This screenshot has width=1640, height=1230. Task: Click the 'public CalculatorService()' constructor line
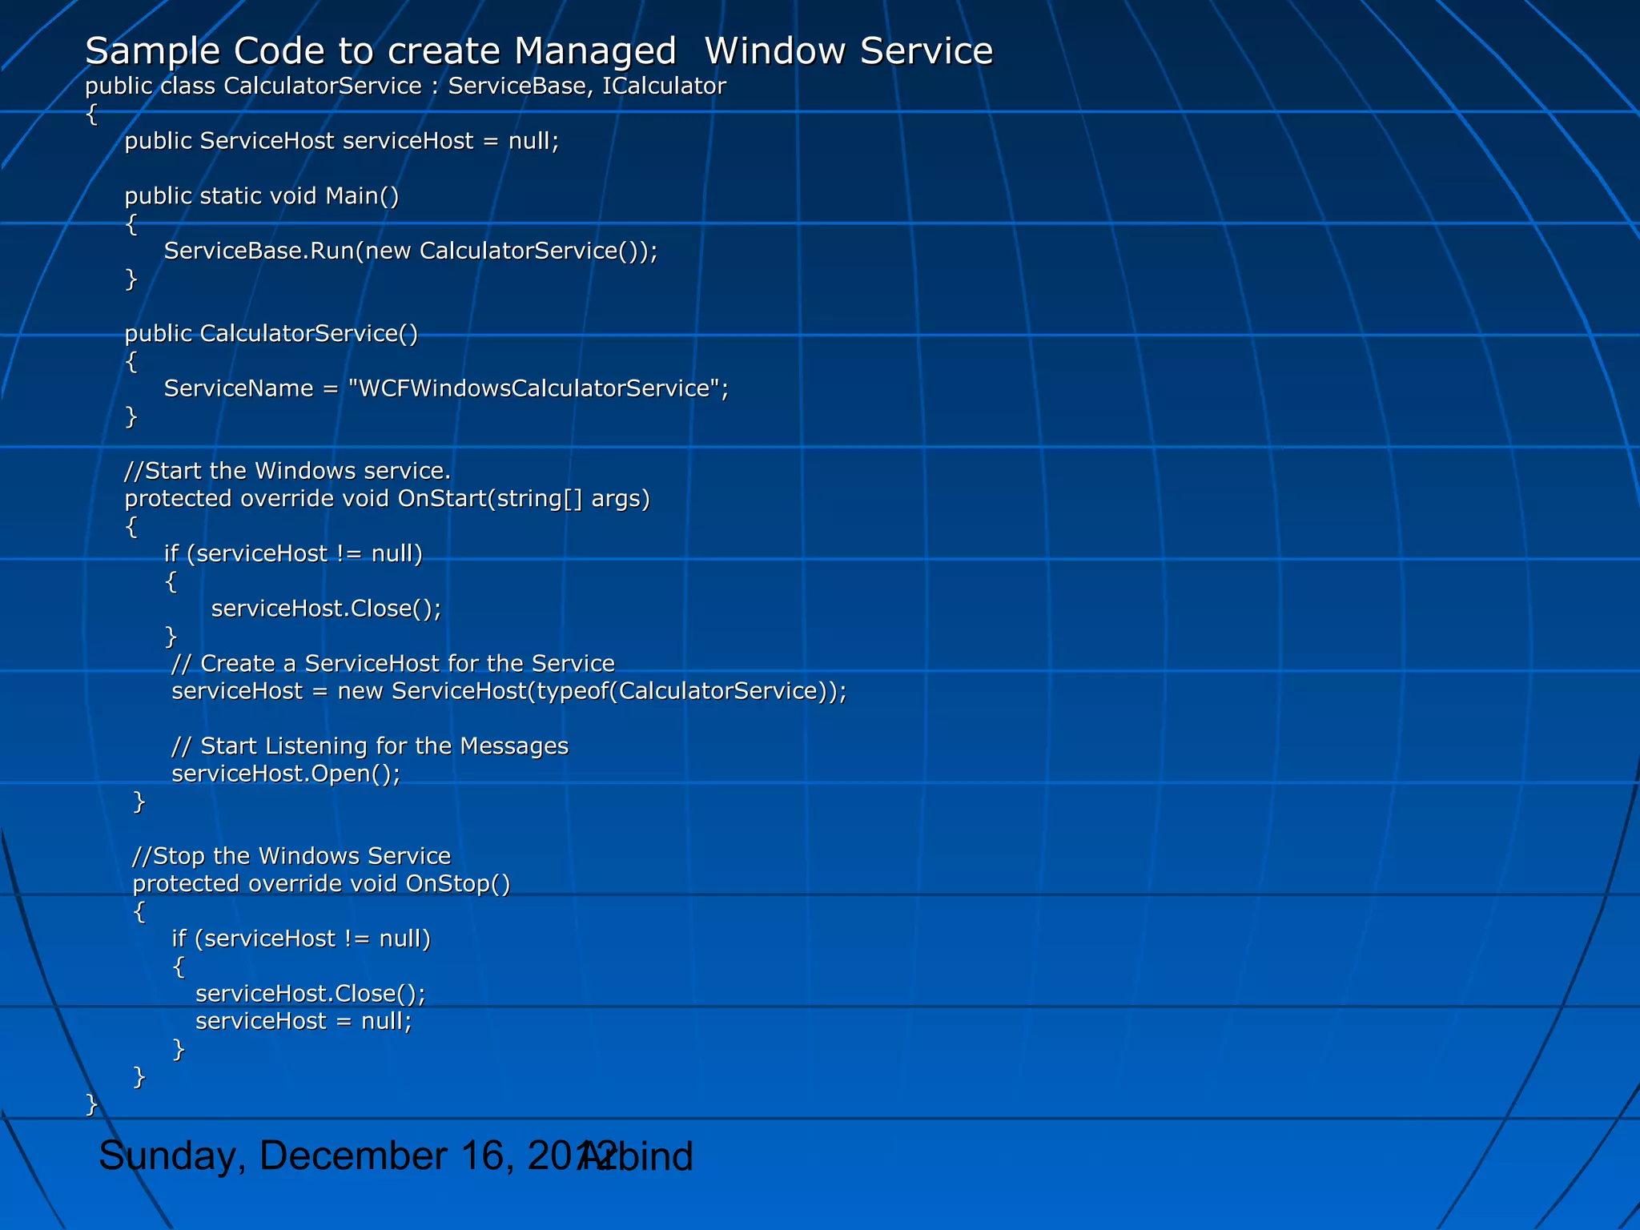pyautogui.click(x=271, y=334)
